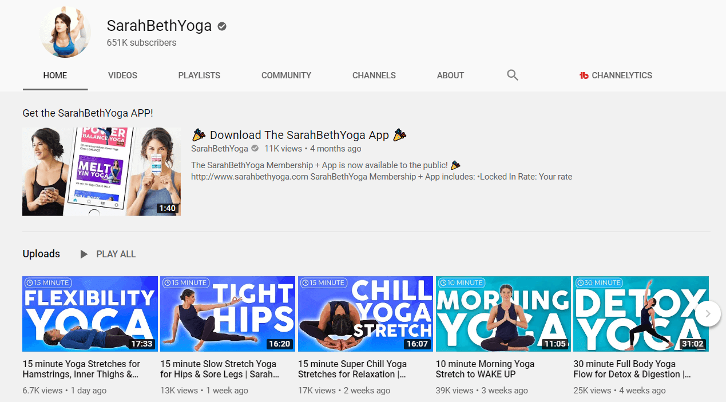Image resolution: width=726 pixels, height=402 pixels.
Task: Open the SarahBethYoga channel avatar
Action: coord(66,32)
